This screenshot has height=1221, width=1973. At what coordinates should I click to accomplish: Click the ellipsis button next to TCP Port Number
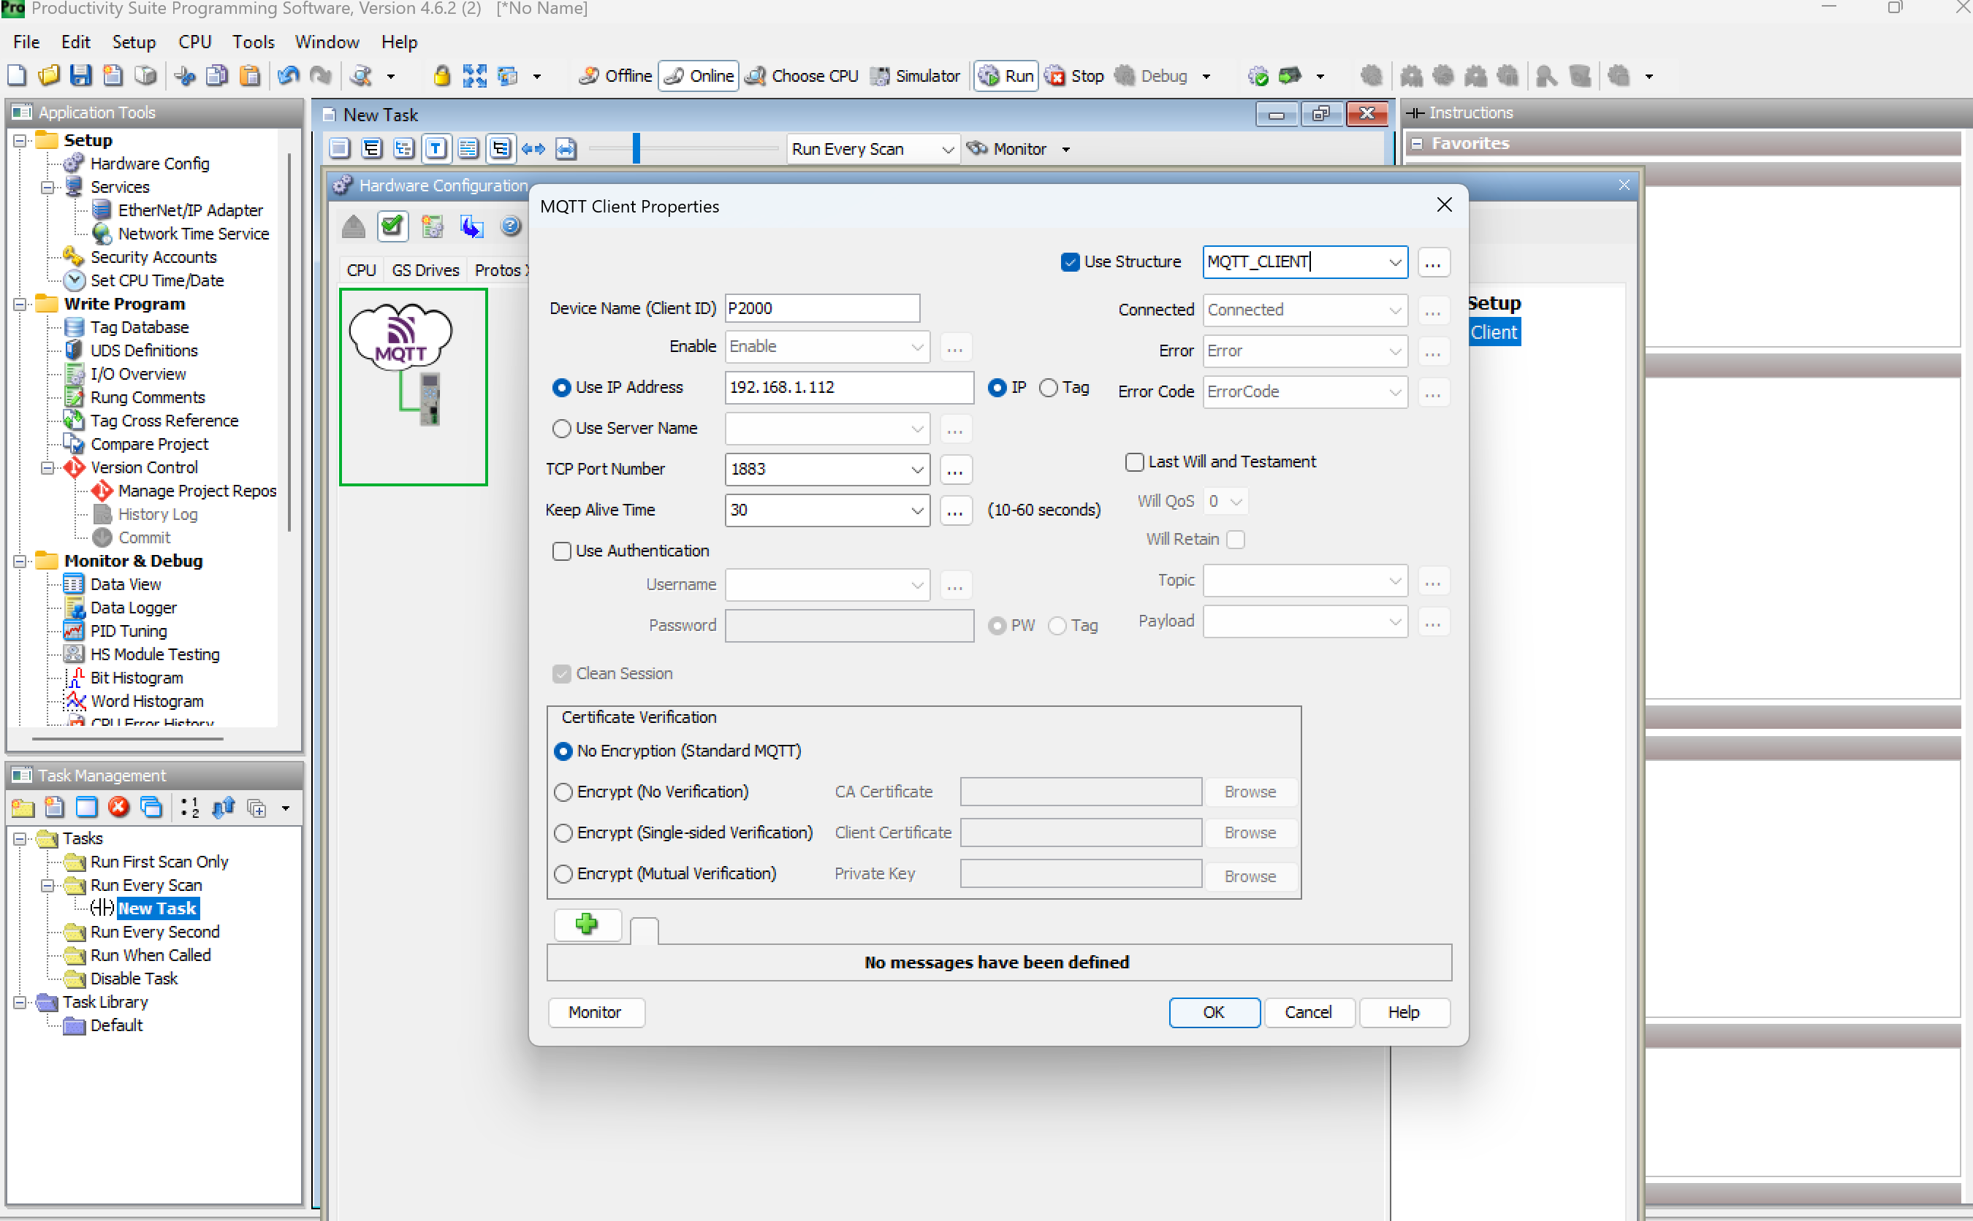coord(955,469)
